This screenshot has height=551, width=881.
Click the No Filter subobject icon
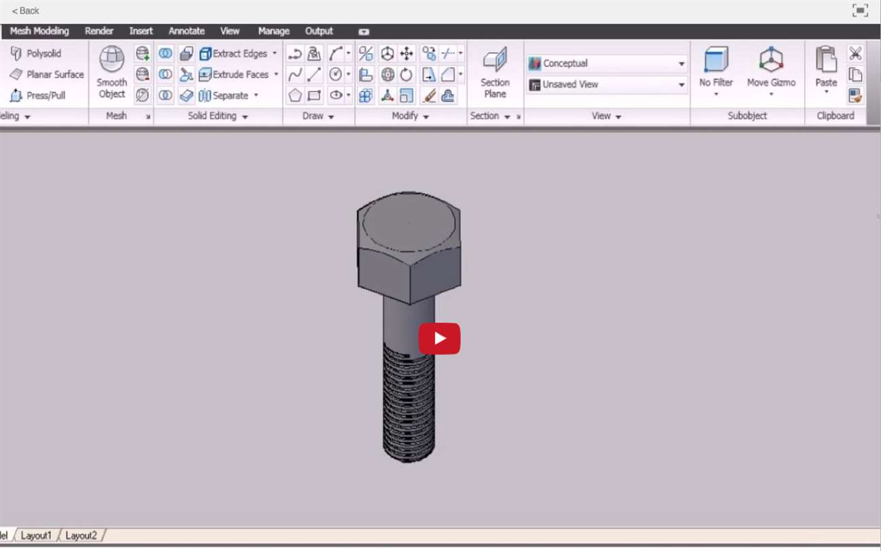point(716,61)
